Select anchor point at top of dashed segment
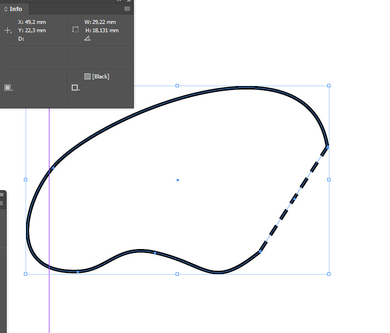Image resolution: width=390 pixels, height=333 pixels. (x=328, y=147)
